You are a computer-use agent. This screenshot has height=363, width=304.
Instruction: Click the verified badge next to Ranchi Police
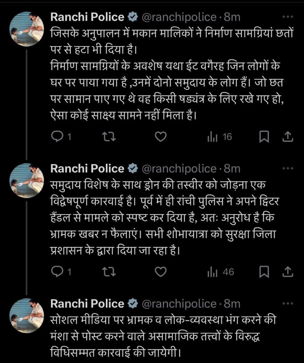pos(133,16)
